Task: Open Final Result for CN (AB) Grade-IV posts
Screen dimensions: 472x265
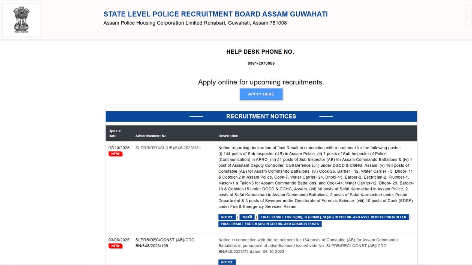Action: point(270,224)
